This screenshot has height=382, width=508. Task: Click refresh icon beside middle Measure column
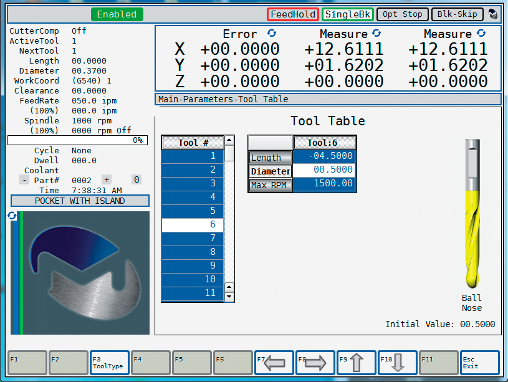pyautogui.click(x=376, y=33)
